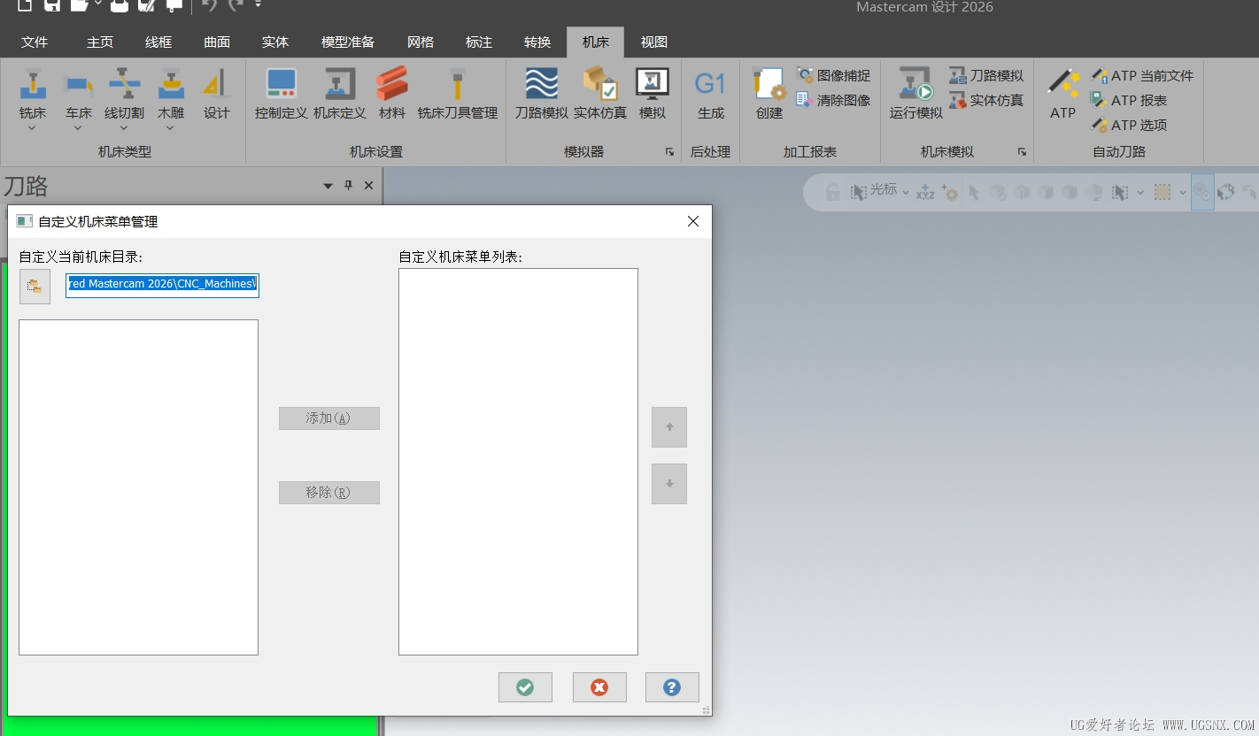This screenshot has width=1259, height=736.
Task: Click the lock icon in selection bar
Action: (832, 192)
